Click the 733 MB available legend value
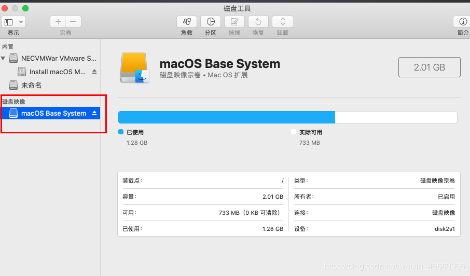470x276 pixels. pos(309,143)
